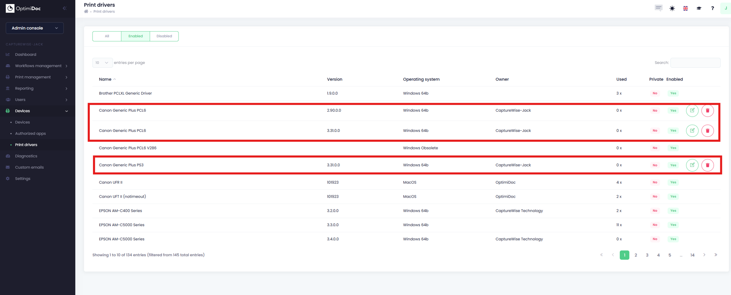Delete Canon Generic Plus PCL6 version 3.31.0.0
The height and width of the screenshot is (295, 731).
click(707, 131)
